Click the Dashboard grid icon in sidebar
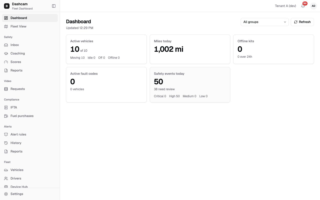This screenshot has height=200, width=320. pyautogui.click(x=6, y=18)
